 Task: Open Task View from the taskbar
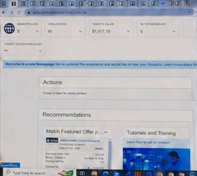pyautogui.click(x=82, y=173)
